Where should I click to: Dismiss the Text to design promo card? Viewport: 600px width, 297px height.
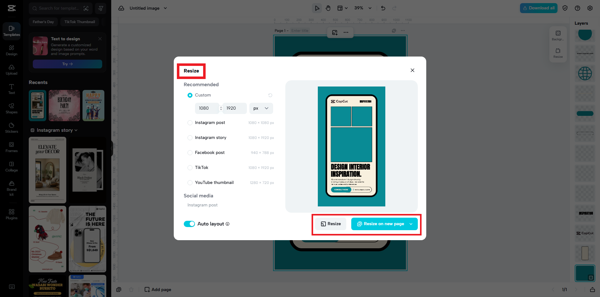pos(100,39)
